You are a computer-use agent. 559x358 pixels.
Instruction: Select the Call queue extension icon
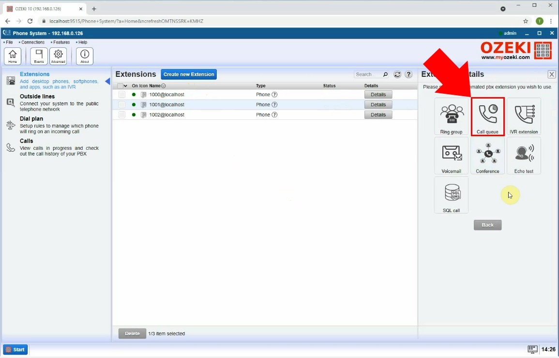click(487, 116)
